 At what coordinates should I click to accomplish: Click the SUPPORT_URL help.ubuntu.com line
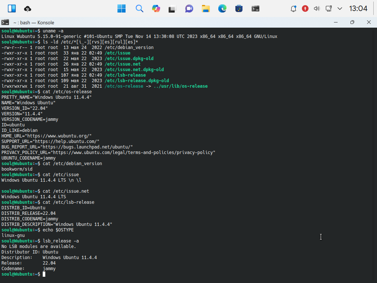(x=50, y=141)
